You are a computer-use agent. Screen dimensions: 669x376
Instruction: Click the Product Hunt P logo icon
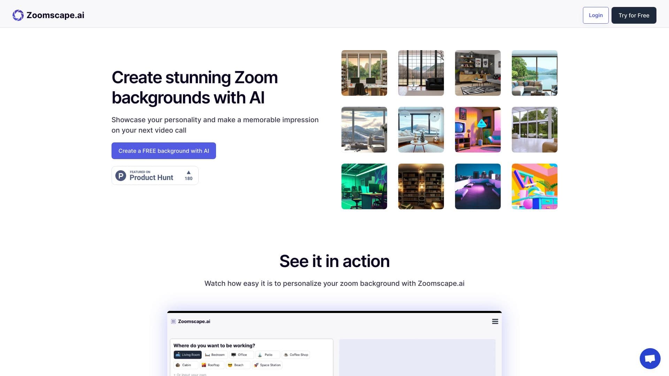[x=121, y=175]
